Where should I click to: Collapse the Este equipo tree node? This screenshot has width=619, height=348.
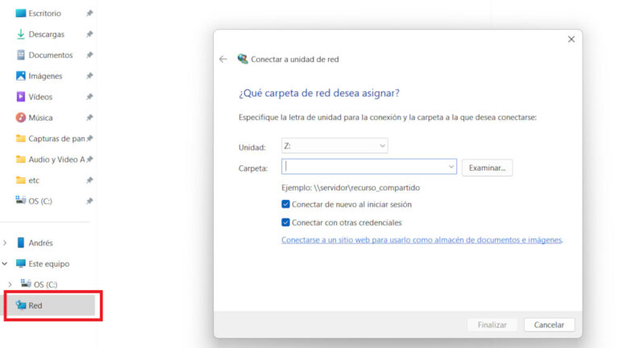click(5, 263)
